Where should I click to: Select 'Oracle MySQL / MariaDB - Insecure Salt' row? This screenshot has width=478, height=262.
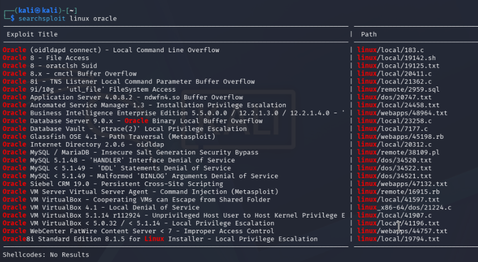[x=131, y=153]
